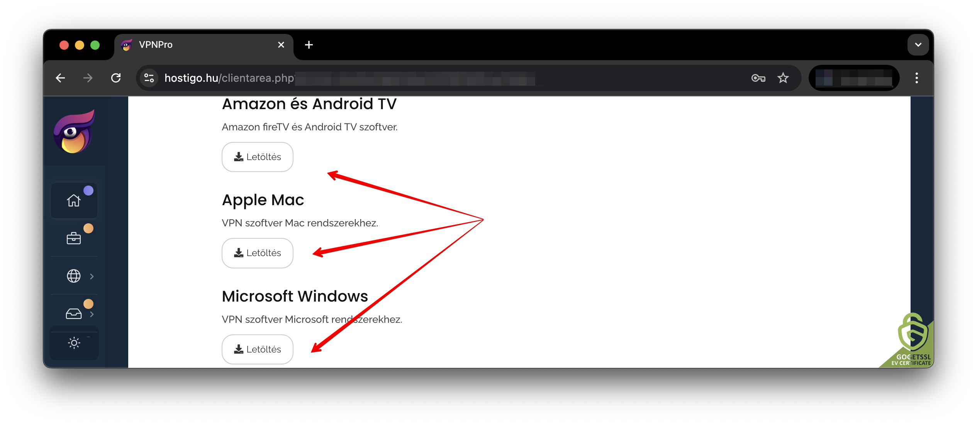Open the inbox tray sidebar icon
The width and height of the screenshot is (977, 425).
click(74, 314)
